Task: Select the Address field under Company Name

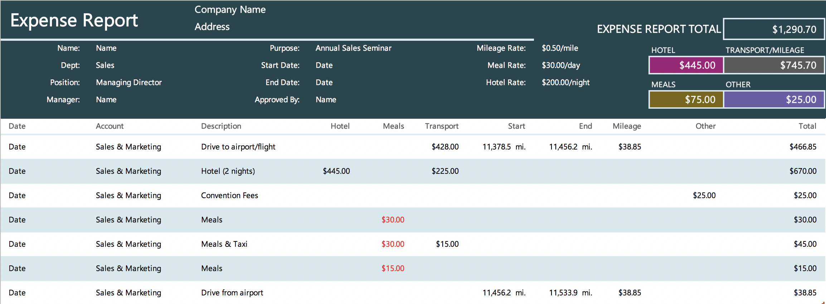Action: 212,27
